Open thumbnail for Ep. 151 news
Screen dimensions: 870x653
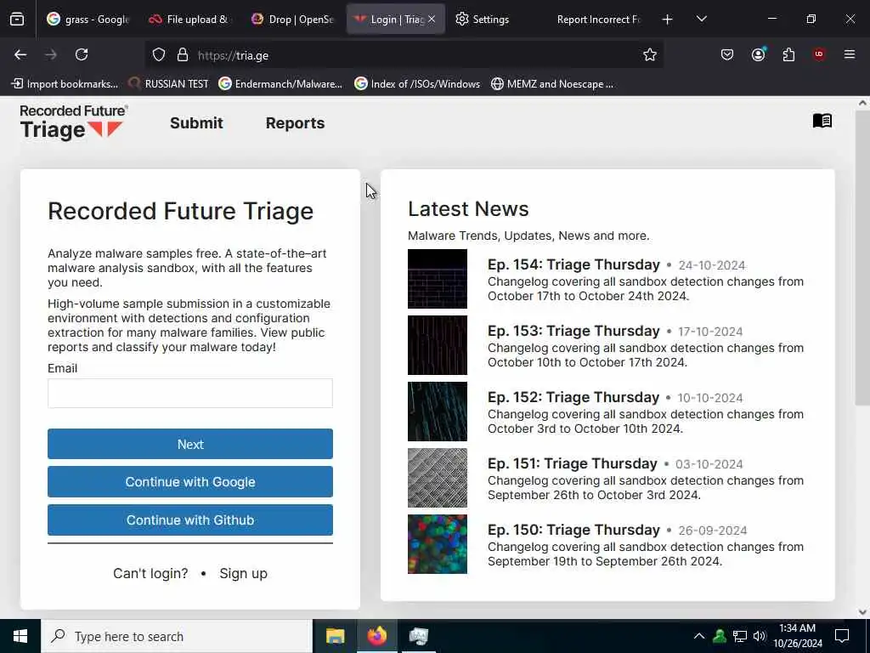[x=438, y=478]
